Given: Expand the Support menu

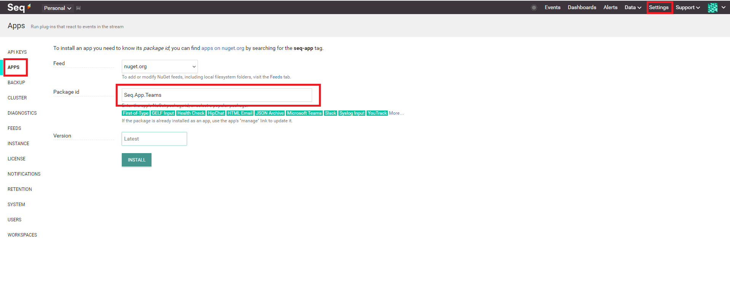Looking at the screenshot, I should (687, 8).
